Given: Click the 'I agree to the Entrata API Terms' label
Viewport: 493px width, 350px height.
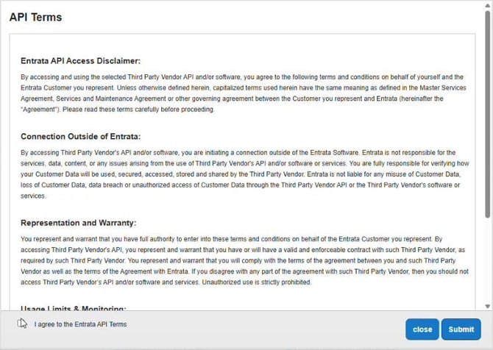Looking at the screenshot, I should pos(80,324).
